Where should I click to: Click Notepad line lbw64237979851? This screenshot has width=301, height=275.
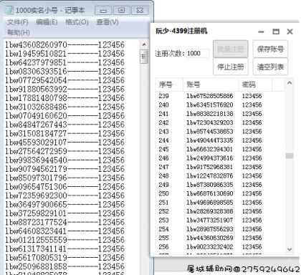point(64,62)
